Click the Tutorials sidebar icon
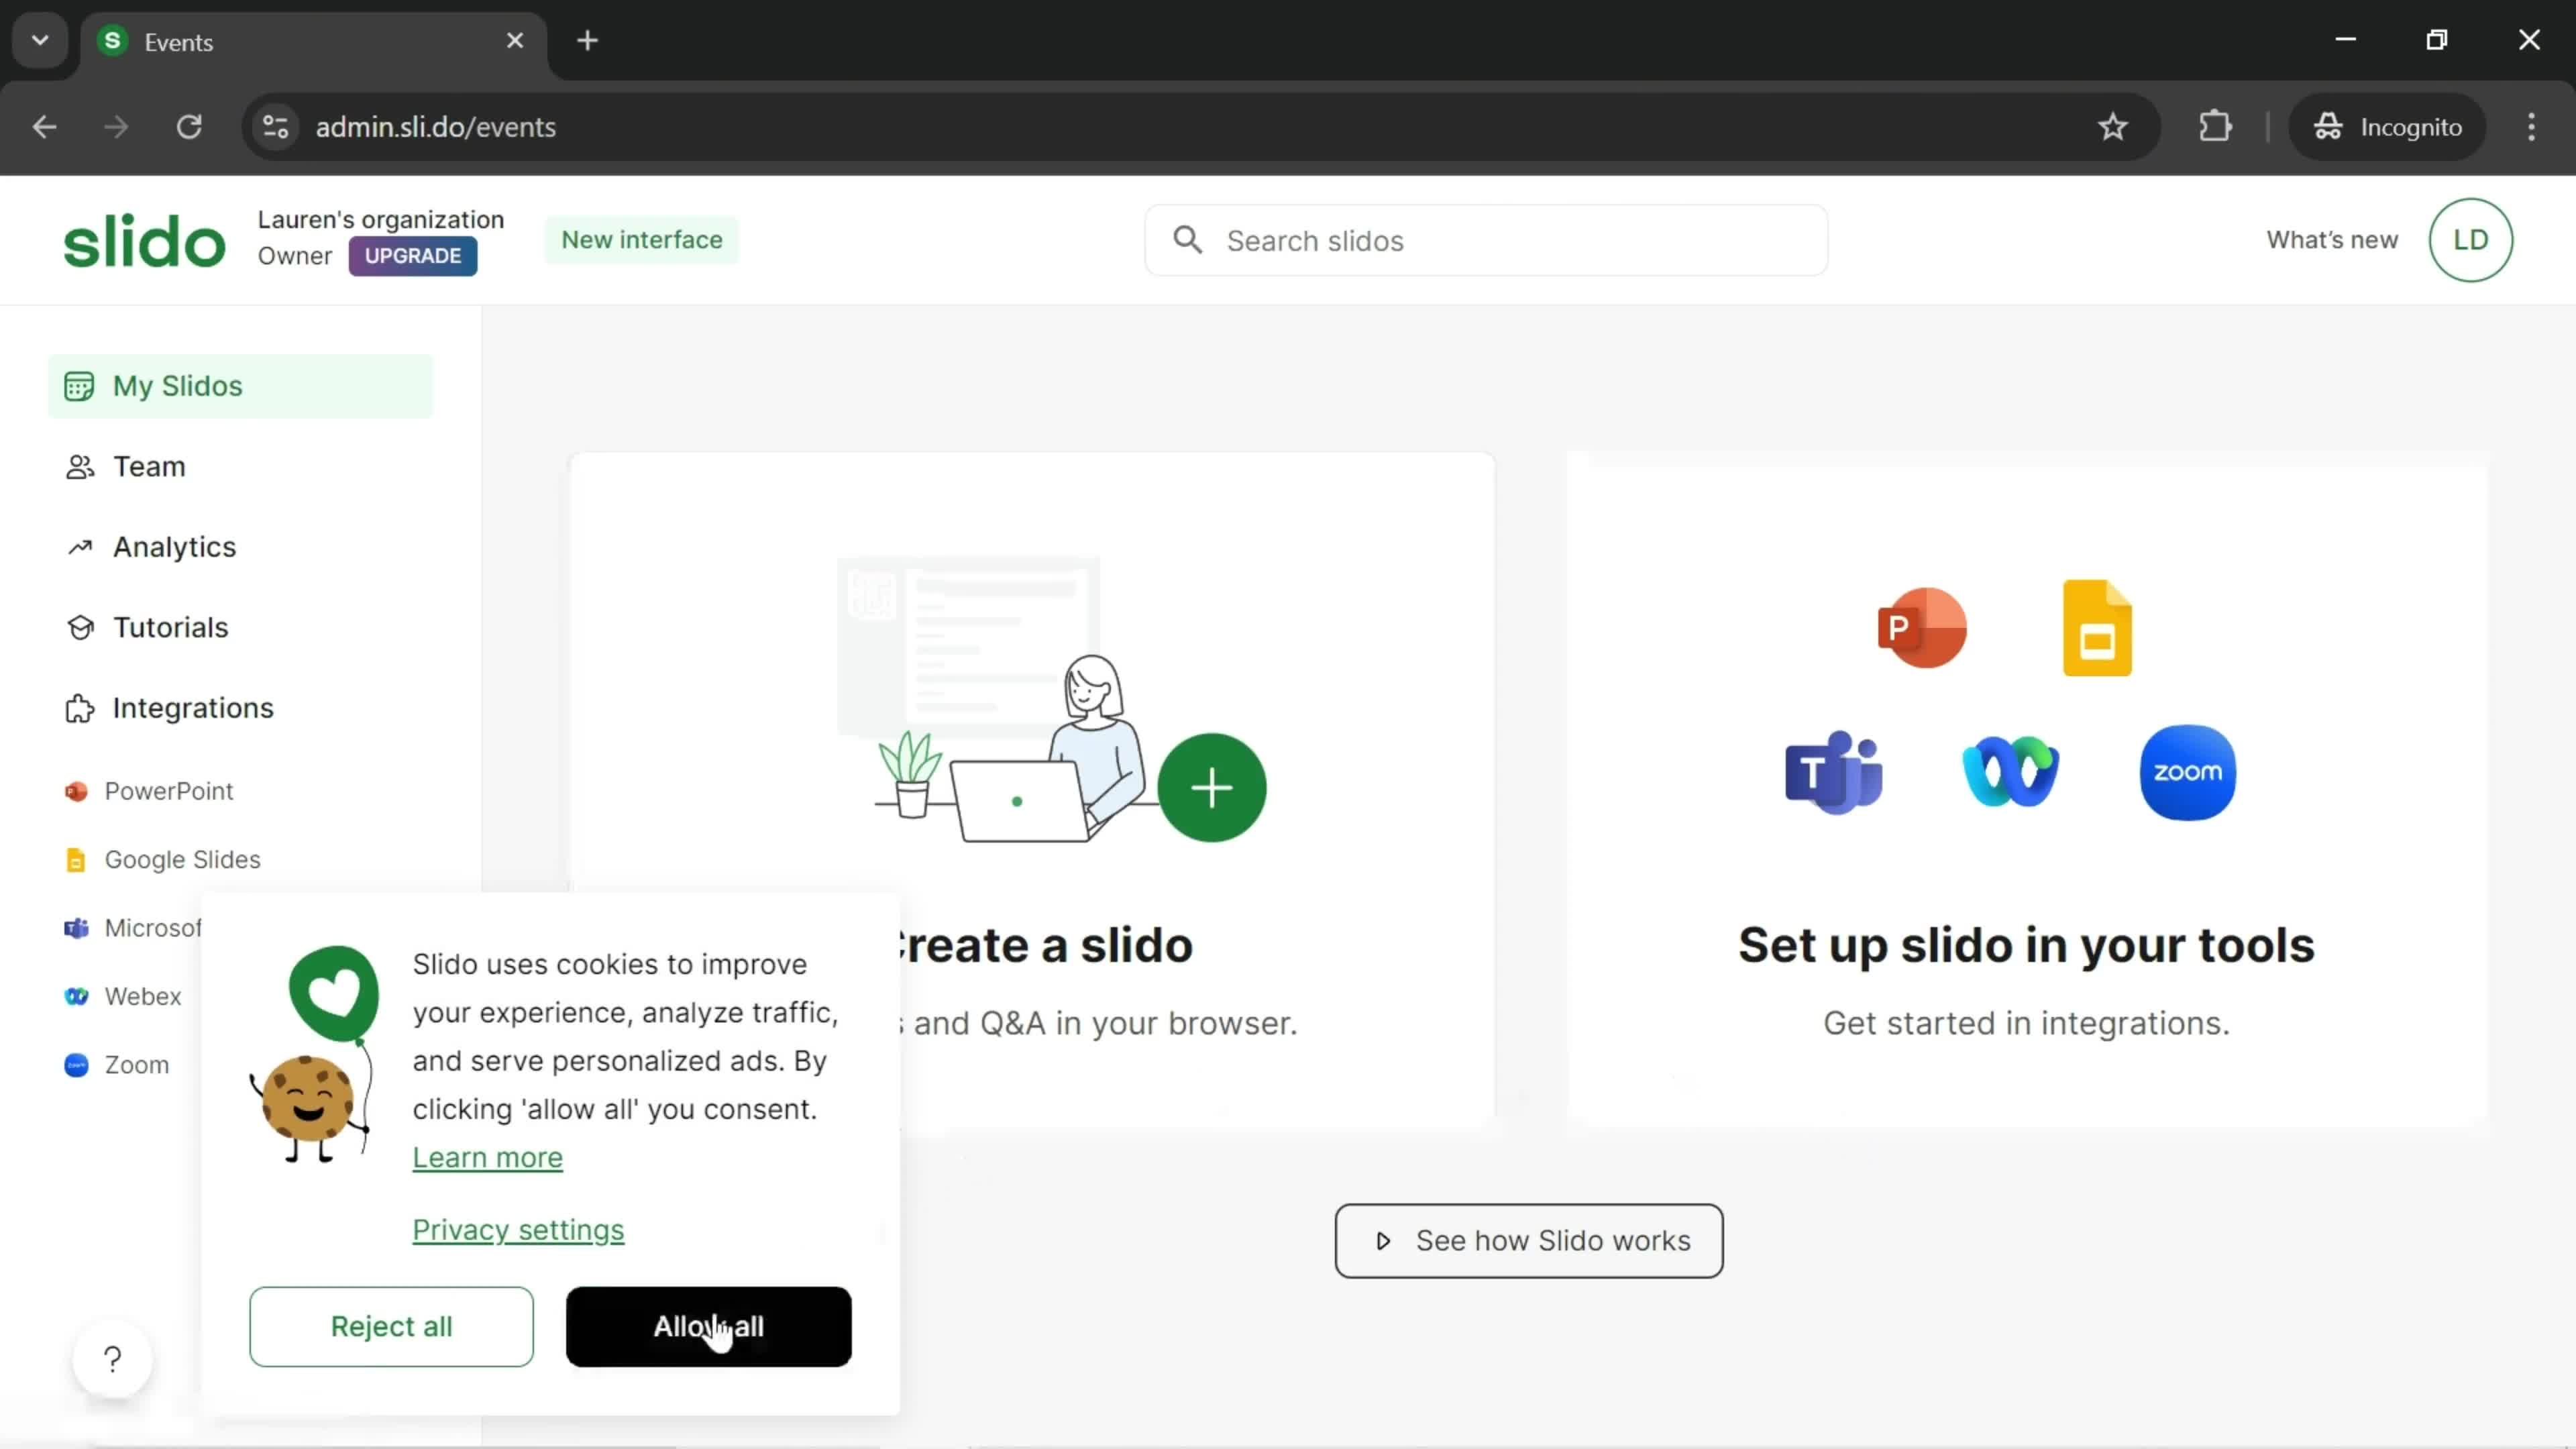The image size is (2576, 1449). [78, 627]
